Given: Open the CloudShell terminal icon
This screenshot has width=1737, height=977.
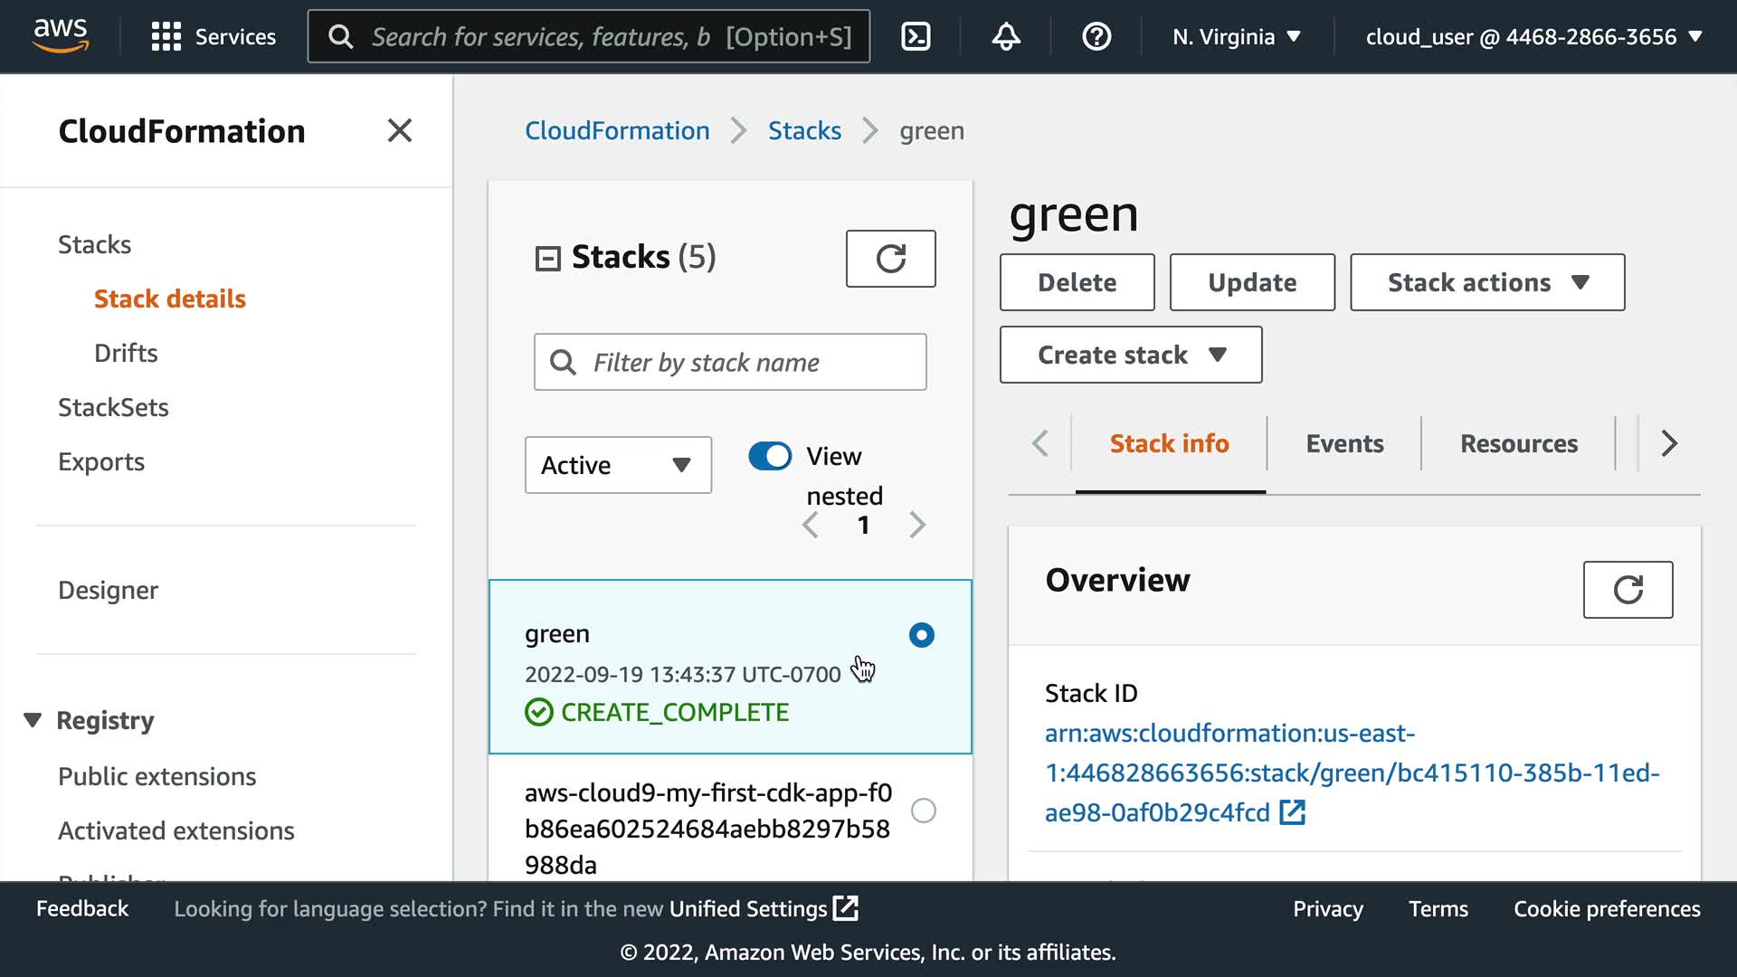Looking at the screenshot, I should click(x=916, y=36).
